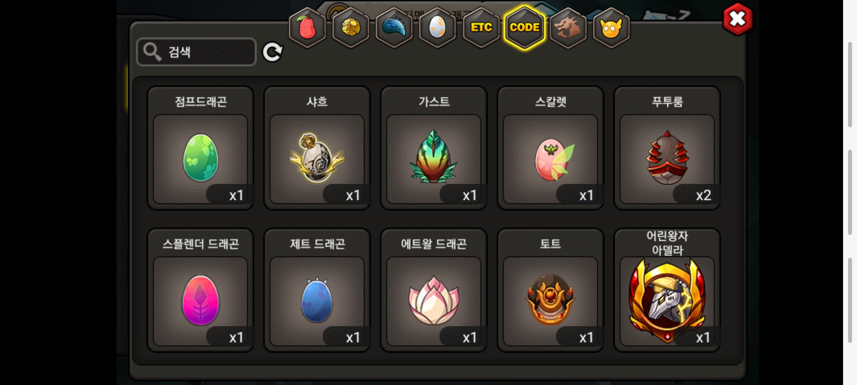Pick the 푸투룸 spiked egg x2
857x385 pixels.
point(667,148)
